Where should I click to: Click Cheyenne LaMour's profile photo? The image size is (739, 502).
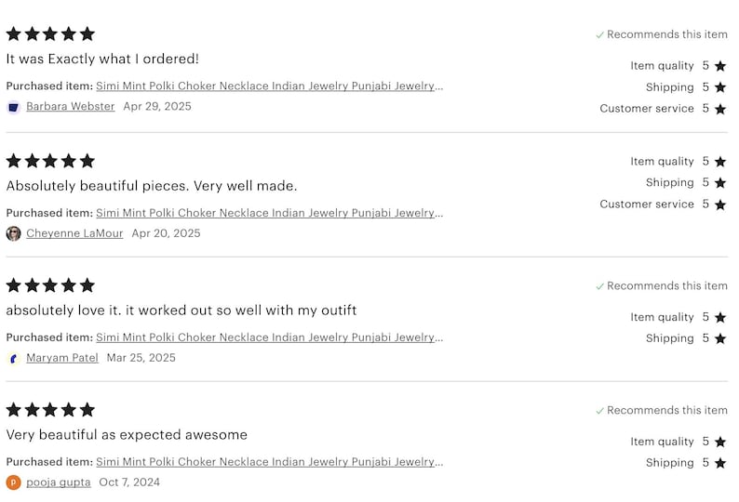click(x=13, y=233)
